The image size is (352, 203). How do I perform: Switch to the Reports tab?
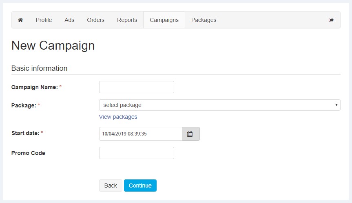tap(127, 20)
